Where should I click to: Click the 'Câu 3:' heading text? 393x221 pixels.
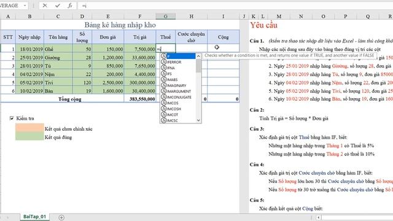tap(257, 129)
